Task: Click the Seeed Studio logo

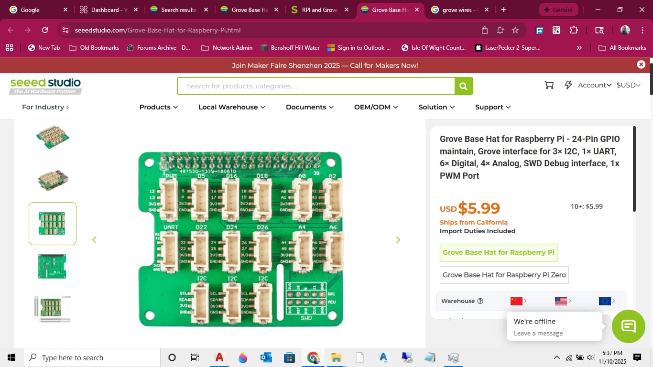Action: [45, 86]
